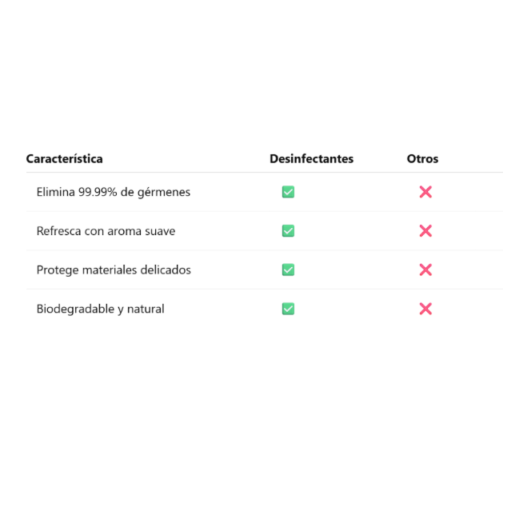Click the 'Biodegradable y natural' row label

tap(100, 309)
